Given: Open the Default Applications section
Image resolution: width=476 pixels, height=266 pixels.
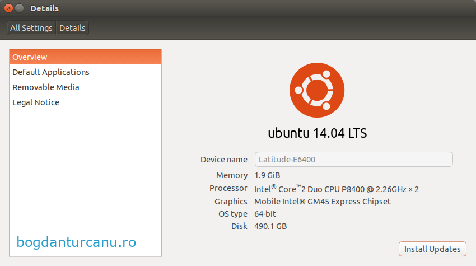Looking at the screenshot, I should [51, 72].
